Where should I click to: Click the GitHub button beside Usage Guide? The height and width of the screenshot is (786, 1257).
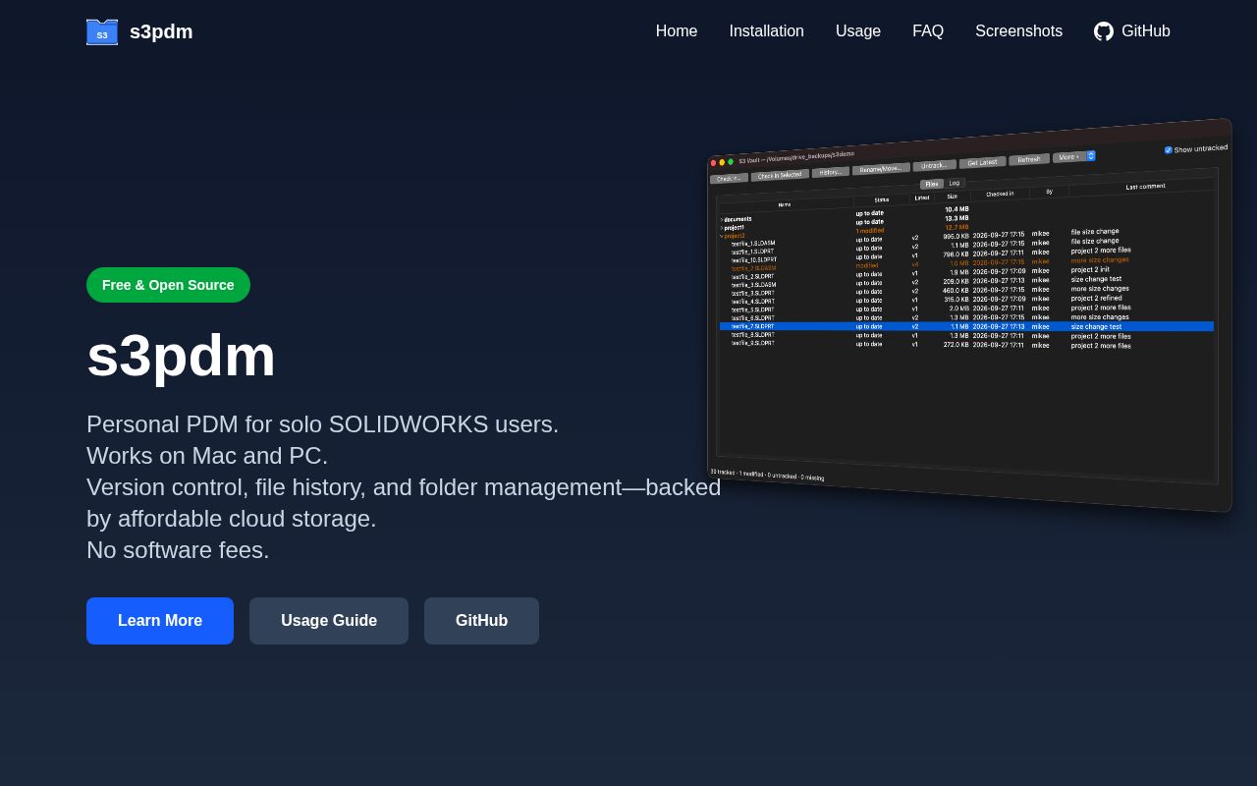pyautogui.click(x=481, y=621)
